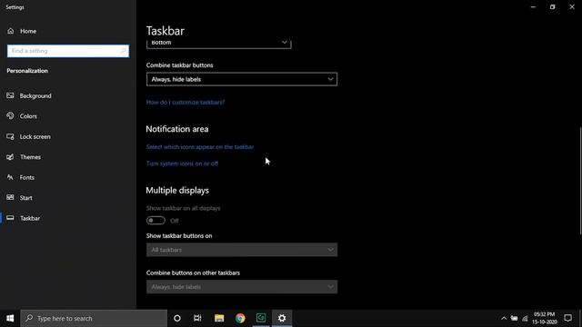Click the Colors palette icon
Screen dimensions: 582x327
tap(10, 116)
